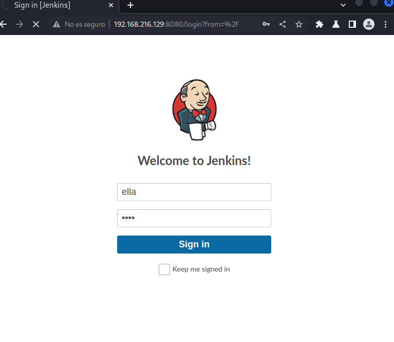Select the Sign in [Jenkins] tab
This screenshot has height=342, width=394.
[59, 6]
